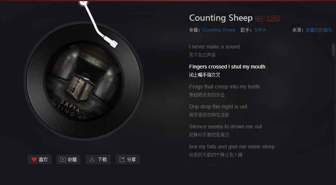This screenshot has width=336, height=185.
Task: Click the SAFIA album cover on vinyl
Action: click(x=83, y=81)
